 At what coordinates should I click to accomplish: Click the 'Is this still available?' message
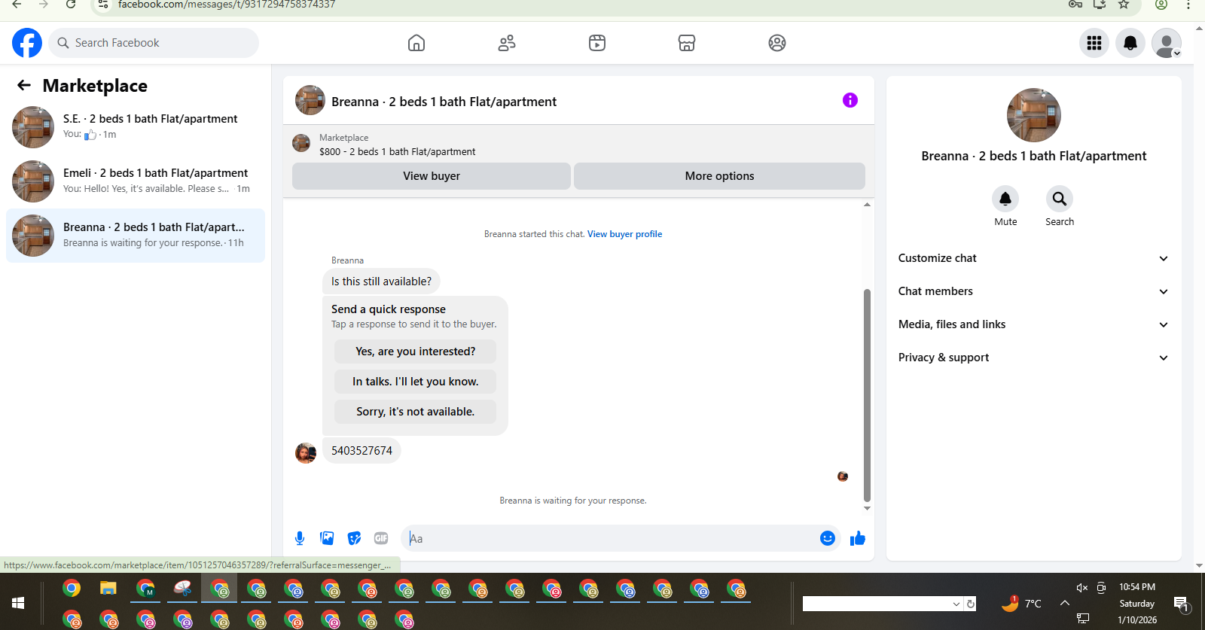tap(381, 282)
